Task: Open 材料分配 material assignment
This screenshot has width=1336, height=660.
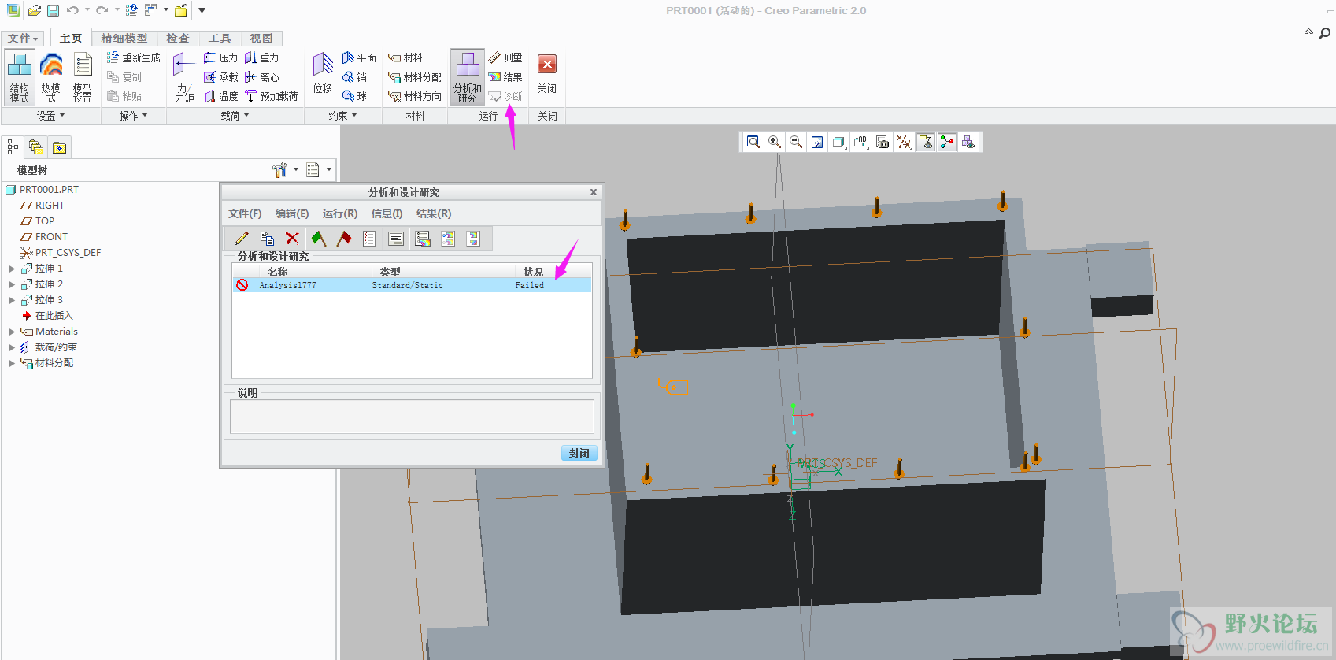Action: 414,77
